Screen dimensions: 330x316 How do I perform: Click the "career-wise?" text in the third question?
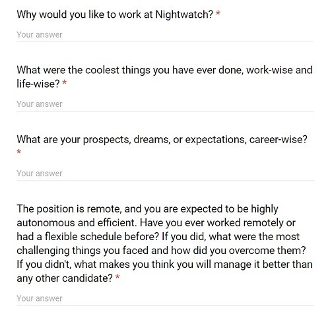tap(279, 139)
